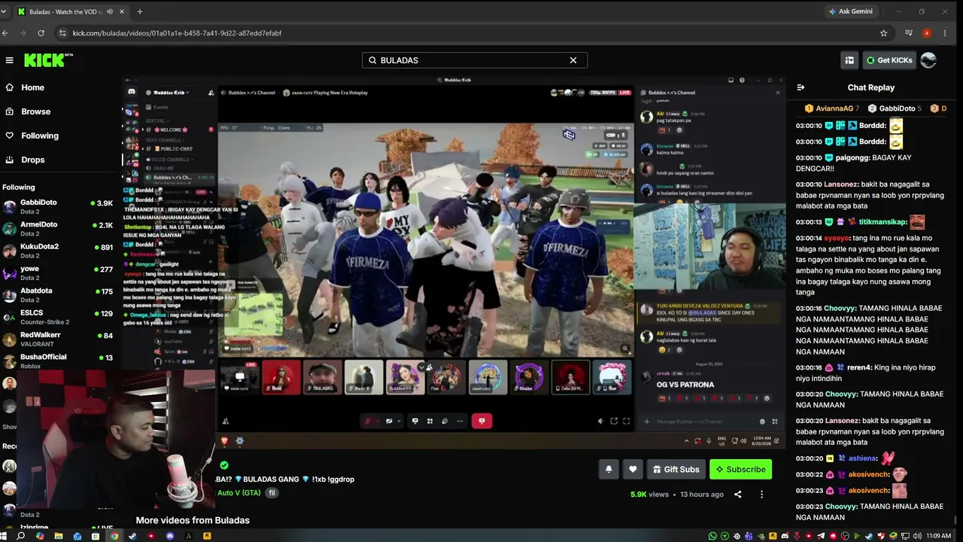Screen dimensions: 963x542
Task: Open the Auto V (GTA) category link
Action: [238, 493]
